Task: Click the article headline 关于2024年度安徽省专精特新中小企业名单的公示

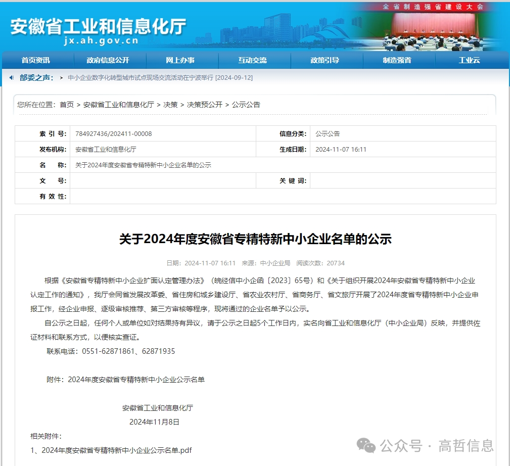Action: (x=255, y=239)
